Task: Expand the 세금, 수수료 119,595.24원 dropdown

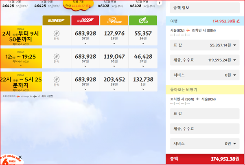Action: (x=205, y=60)
